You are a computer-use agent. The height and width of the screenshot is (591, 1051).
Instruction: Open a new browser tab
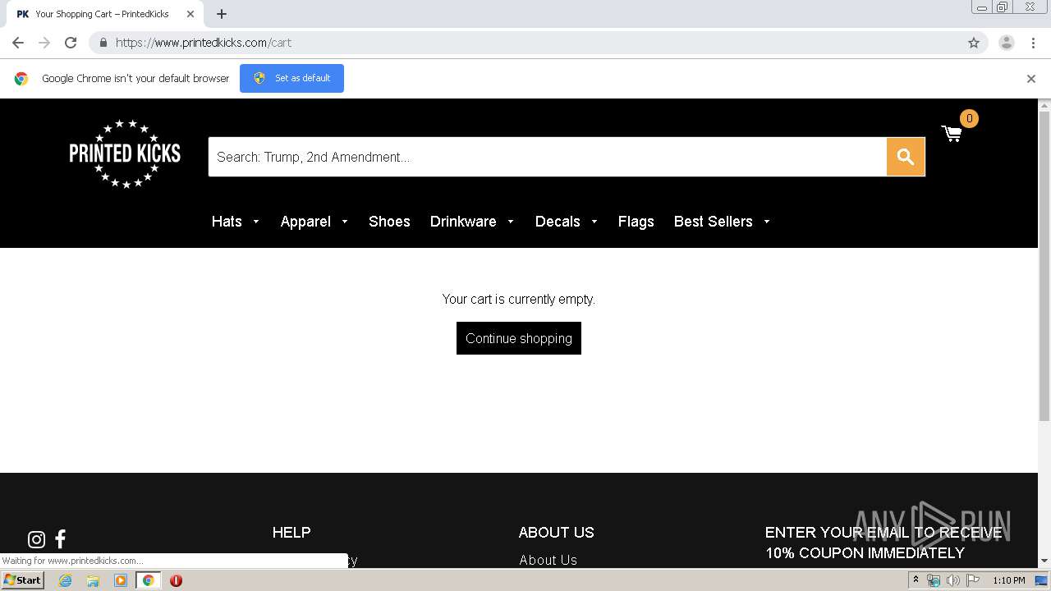pyautogui.click(x=222, y=14)
